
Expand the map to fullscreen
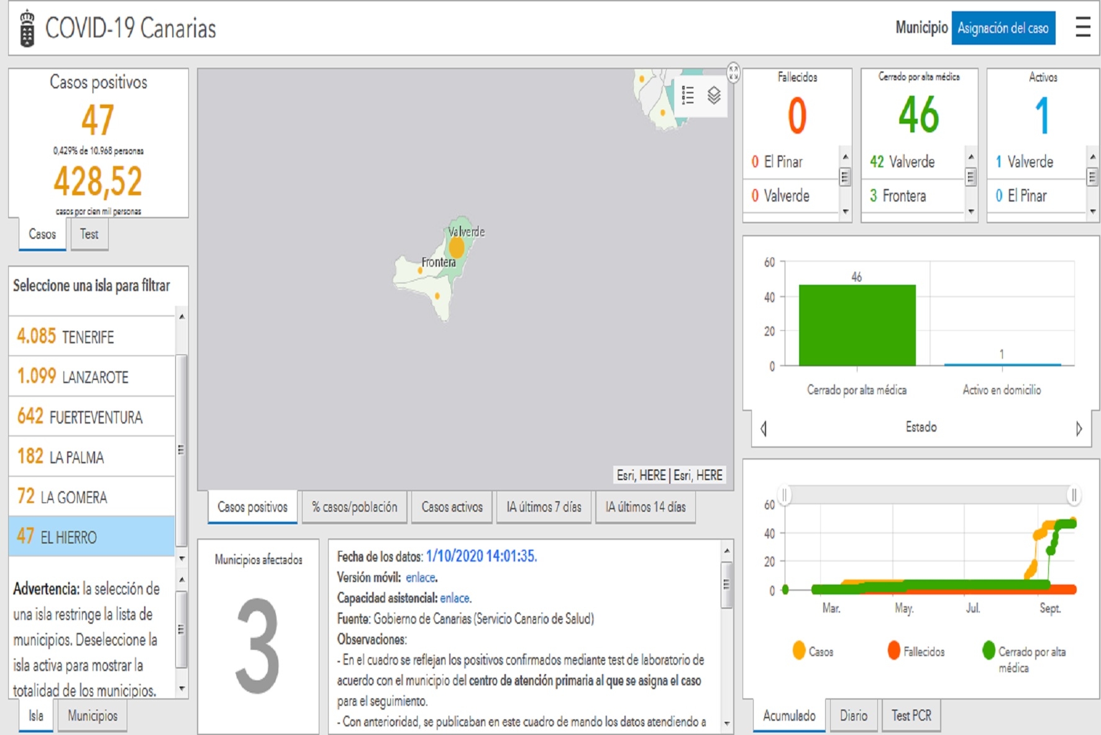pyautogui.click(x=733, y=73)
